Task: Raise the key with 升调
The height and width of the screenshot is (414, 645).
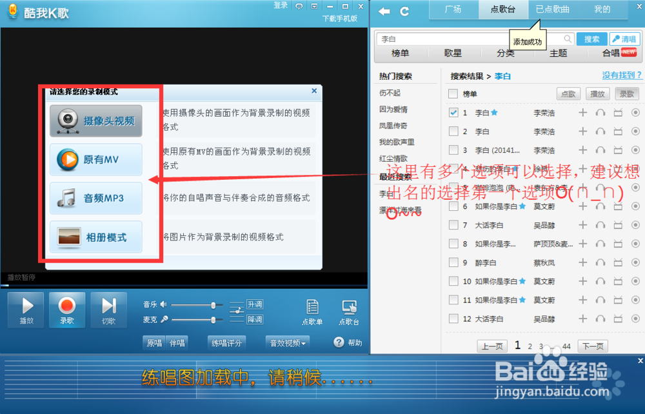Action: click(x=255, y=304)
